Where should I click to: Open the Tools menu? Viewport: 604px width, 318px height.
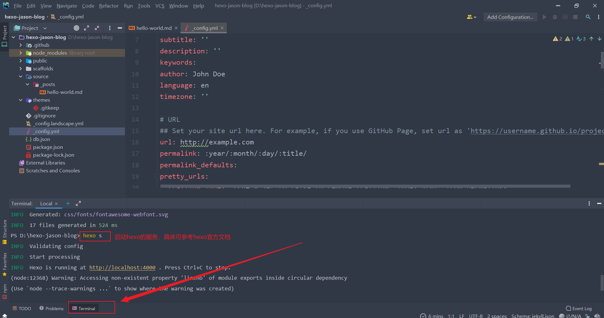click(x=144, y=6)
